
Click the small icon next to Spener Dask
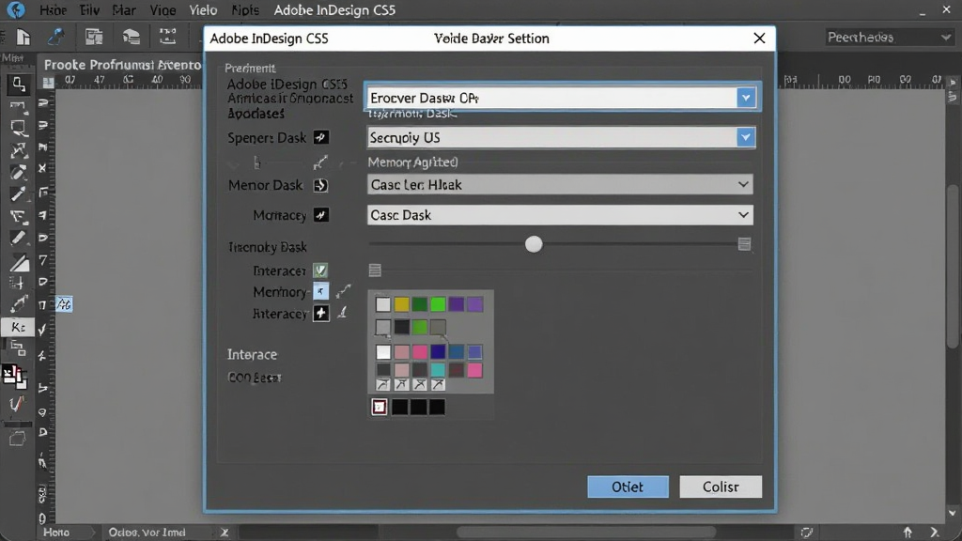click(x=321, y=137)
